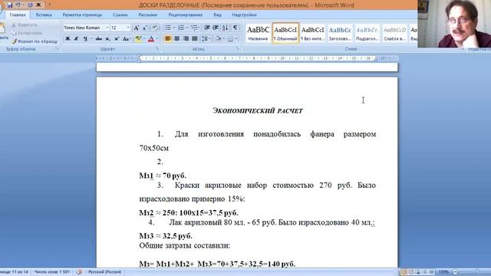Apply the Подзаголовок style

(367, 33)
